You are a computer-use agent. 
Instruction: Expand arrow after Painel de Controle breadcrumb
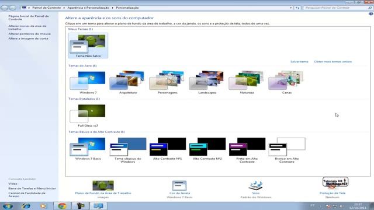[x=64, y=8]
